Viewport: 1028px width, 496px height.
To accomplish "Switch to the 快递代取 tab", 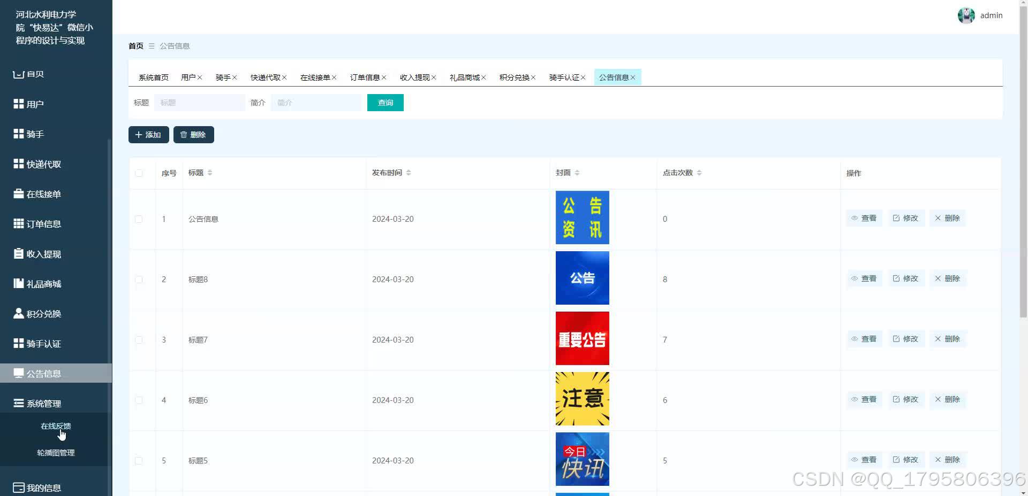I will tap(266, 77).
